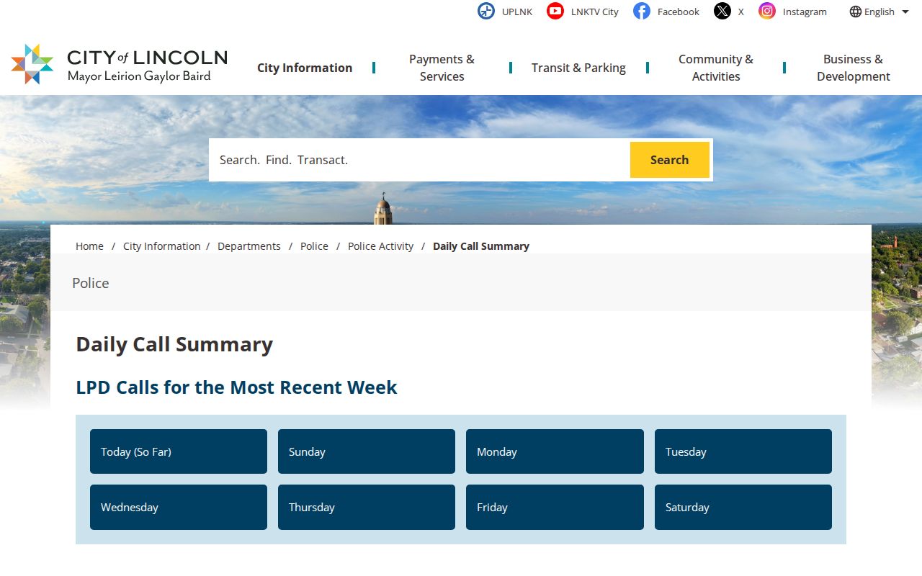The image size is (922, 576).
Task: View Sunday's call summary
Action: click(x=367, y=451)
